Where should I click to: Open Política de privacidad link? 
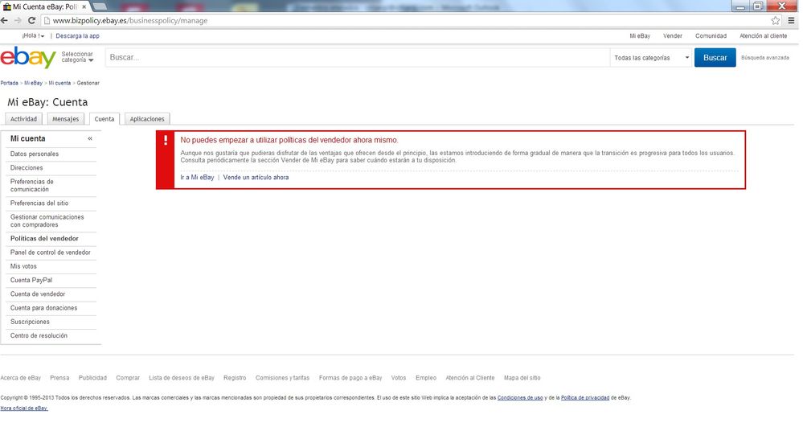click(585, 397)
